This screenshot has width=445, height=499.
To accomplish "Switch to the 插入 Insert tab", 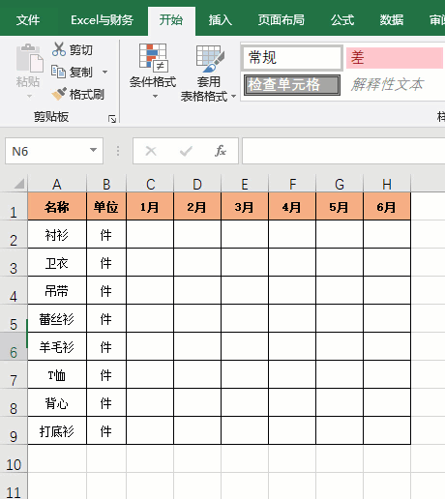I will [221, 20].
